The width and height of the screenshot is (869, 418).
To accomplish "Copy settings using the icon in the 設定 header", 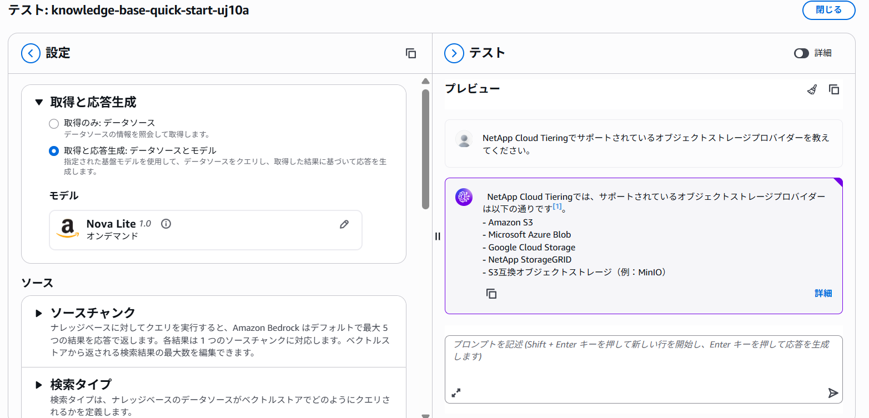I will (x=411, y=53).
